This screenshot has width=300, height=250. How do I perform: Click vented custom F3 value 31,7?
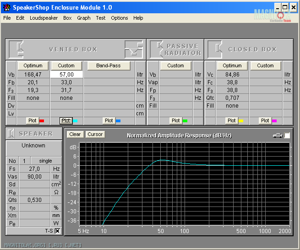point(66,90)
